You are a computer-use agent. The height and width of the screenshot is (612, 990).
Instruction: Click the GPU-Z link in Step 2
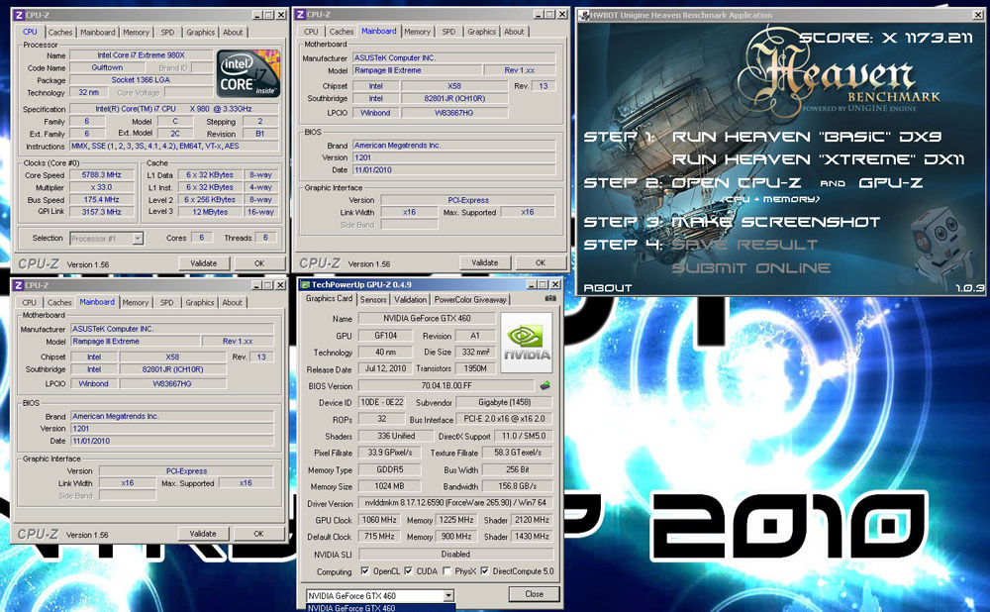[890, 183]
